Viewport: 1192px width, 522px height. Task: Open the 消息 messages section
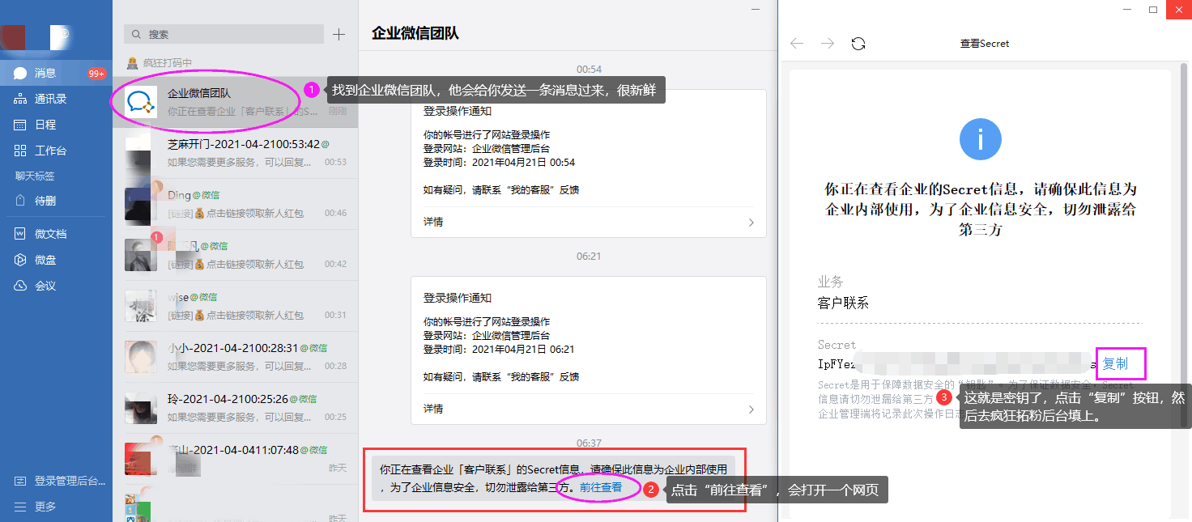point(55,73)
